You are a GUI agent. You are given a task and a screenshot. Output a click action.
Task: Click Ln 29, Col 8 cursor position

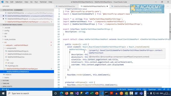click(121, 89)
